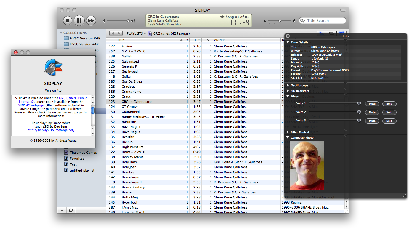Mute Voice 3 in the Mixer
This screenshot has width=409, height=229.
(372, 121)
